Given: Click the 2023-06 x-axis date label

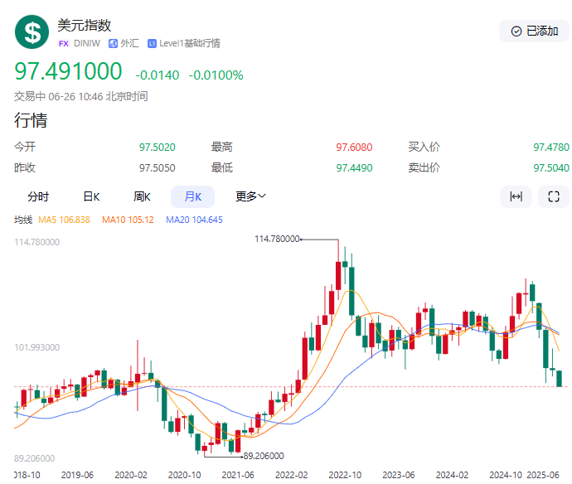Looking at the screenshot, I should (x=399, y=475).
